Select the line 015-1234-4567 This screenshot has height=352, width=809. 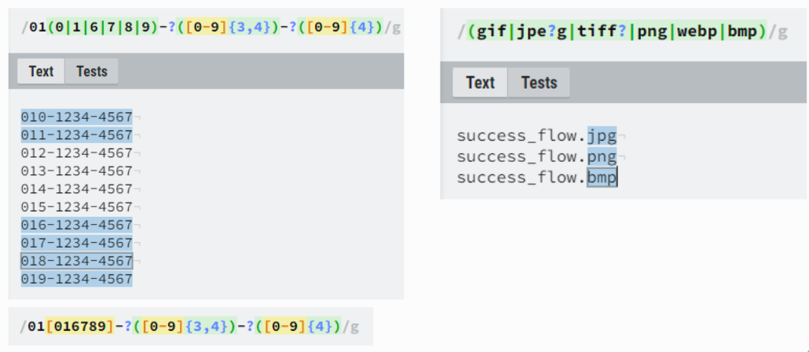[x=77, y=207]
